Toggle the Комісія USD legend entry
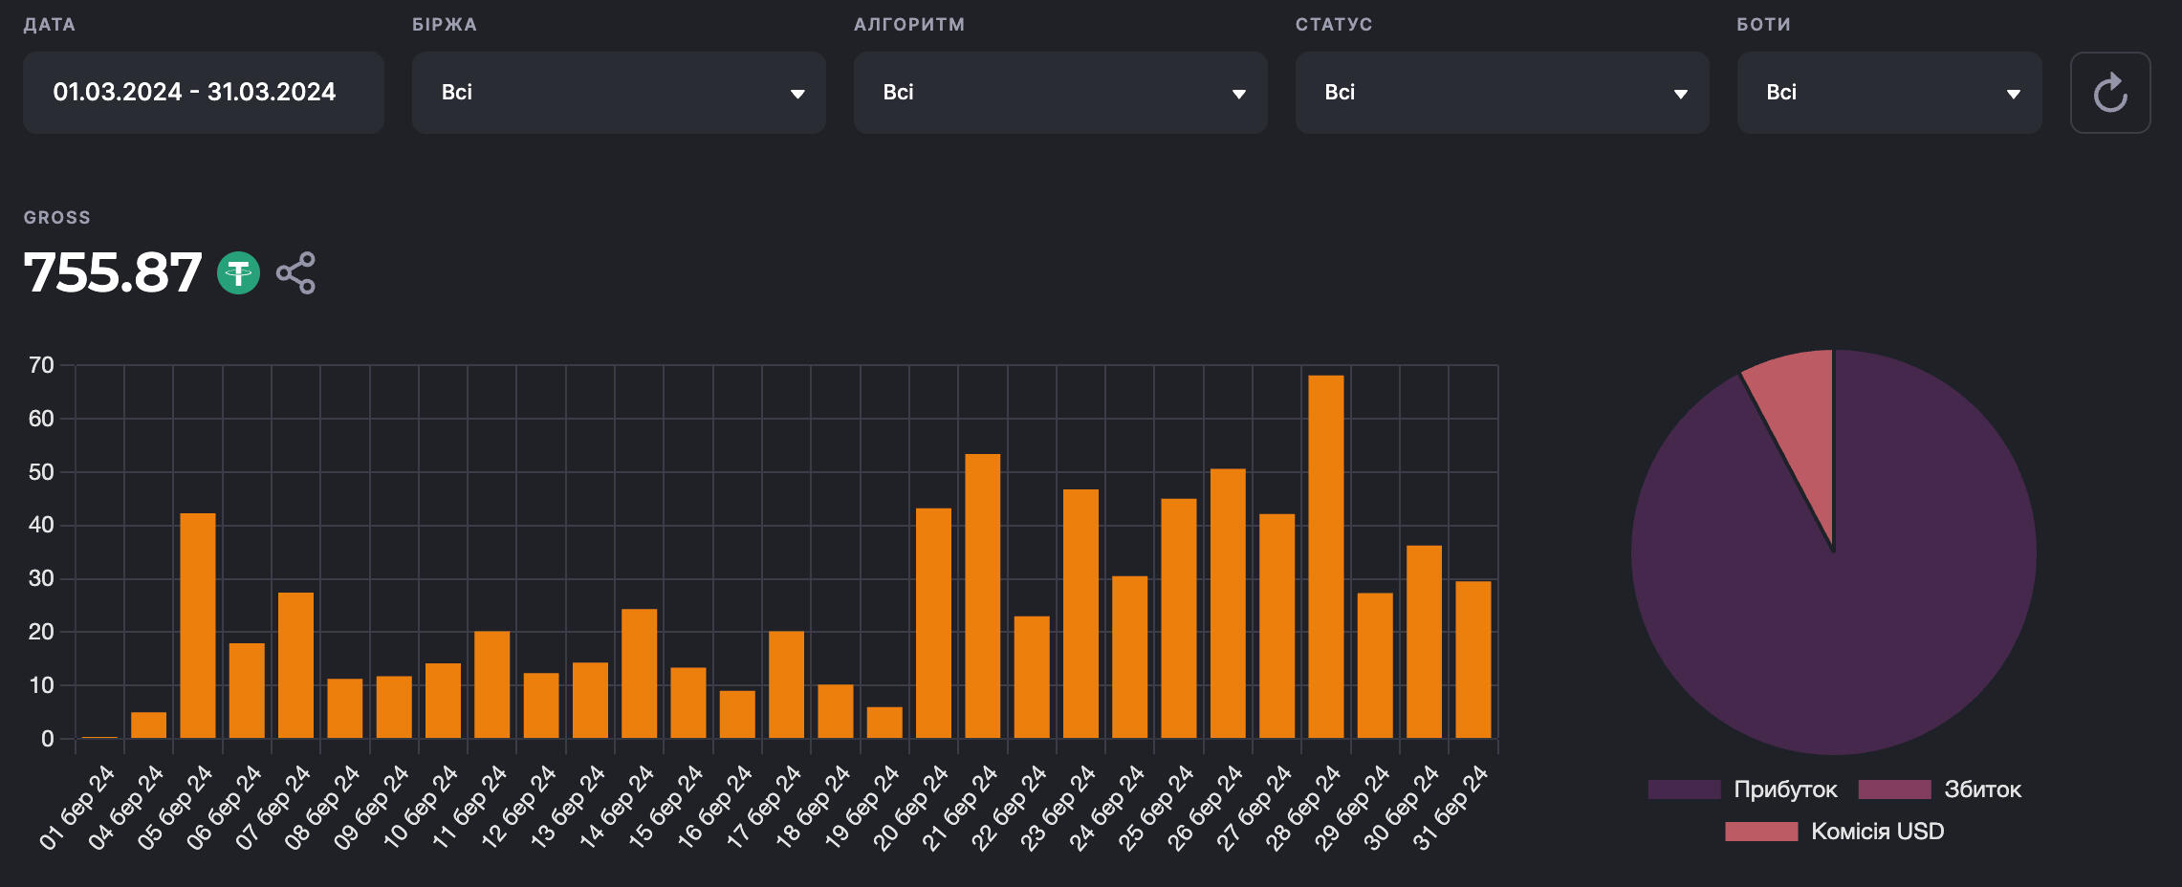Image resolution: width=2182 pixels, height=887 pixels. click(1876, 832)
